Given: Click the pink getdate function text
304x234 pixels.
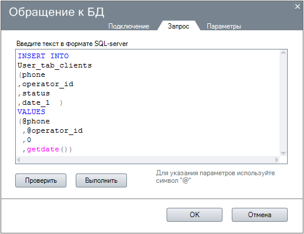Looking at the screenshot, I should (43, 149).
